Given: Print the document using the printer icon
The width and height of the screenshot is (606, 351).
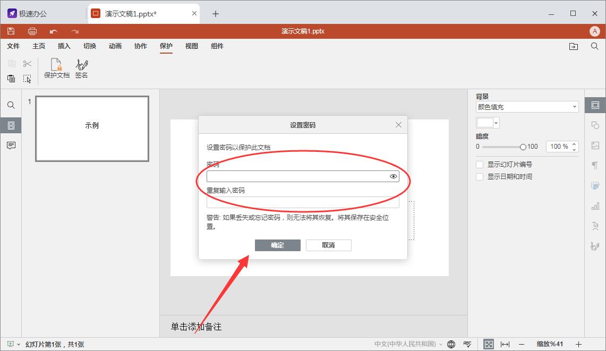Looking at the screenshot, I should point(32,31).
